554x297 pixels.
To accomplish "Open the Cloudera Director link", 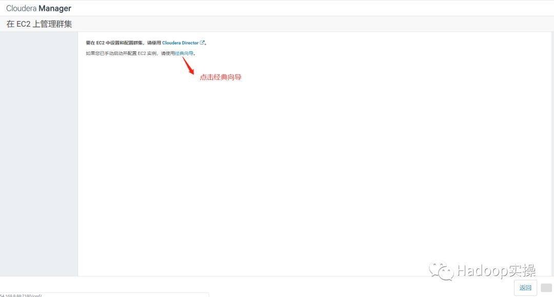I will point(180,43).
